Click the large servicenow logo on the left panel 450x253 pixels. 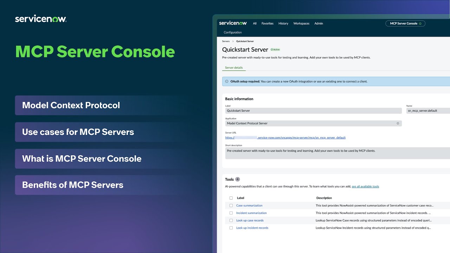point(41,18)
